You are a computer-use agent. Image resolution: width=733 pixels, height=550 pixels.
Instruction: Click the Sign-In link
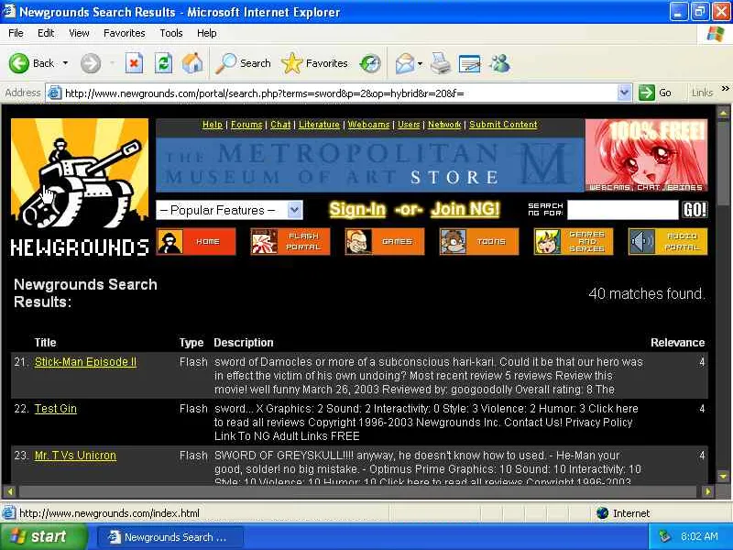click(x=357, y=209)
